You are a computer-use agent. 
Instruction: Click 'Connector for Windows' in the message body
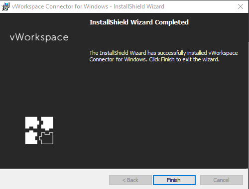(119, 59)
